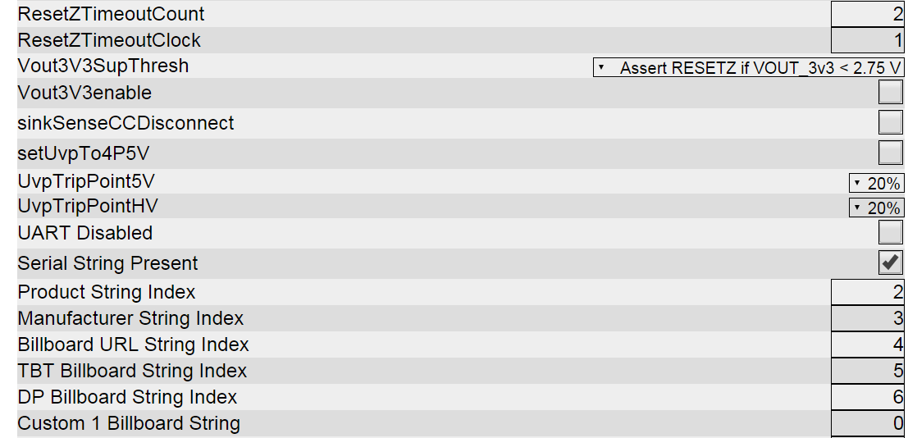908x438 pixels.
Task: Toggle the UART Disabled checkbox
Action: [890, 232]
